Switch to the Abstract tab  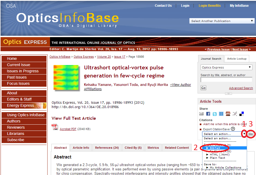tap(60, 148)
